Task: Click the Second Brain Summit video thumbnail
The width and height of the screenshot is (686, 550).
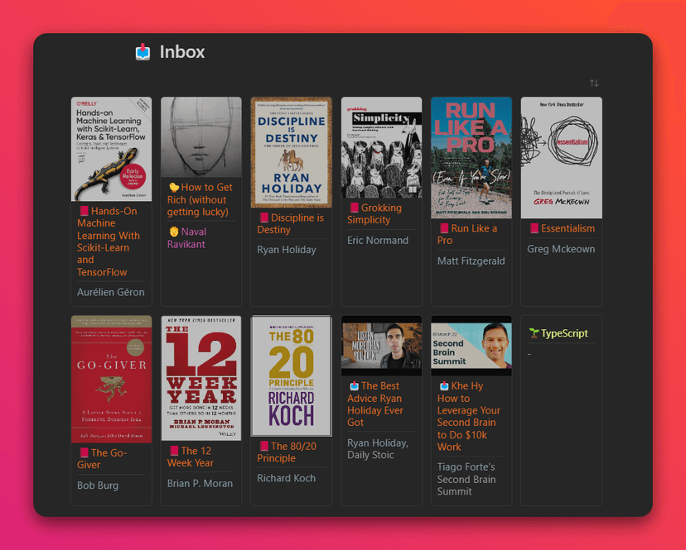Action: tap(471, 346)
